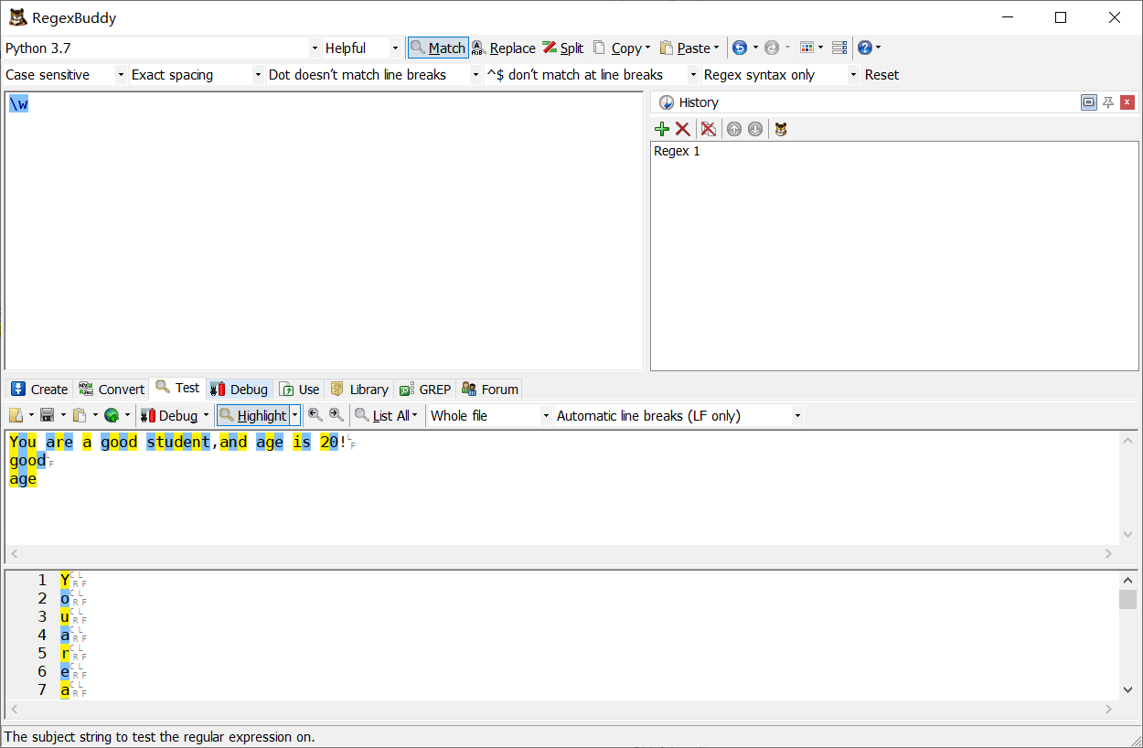Open the Exact spacing dropdown
The height and width of the screenshot is (748, 1143).
[258, 75]
